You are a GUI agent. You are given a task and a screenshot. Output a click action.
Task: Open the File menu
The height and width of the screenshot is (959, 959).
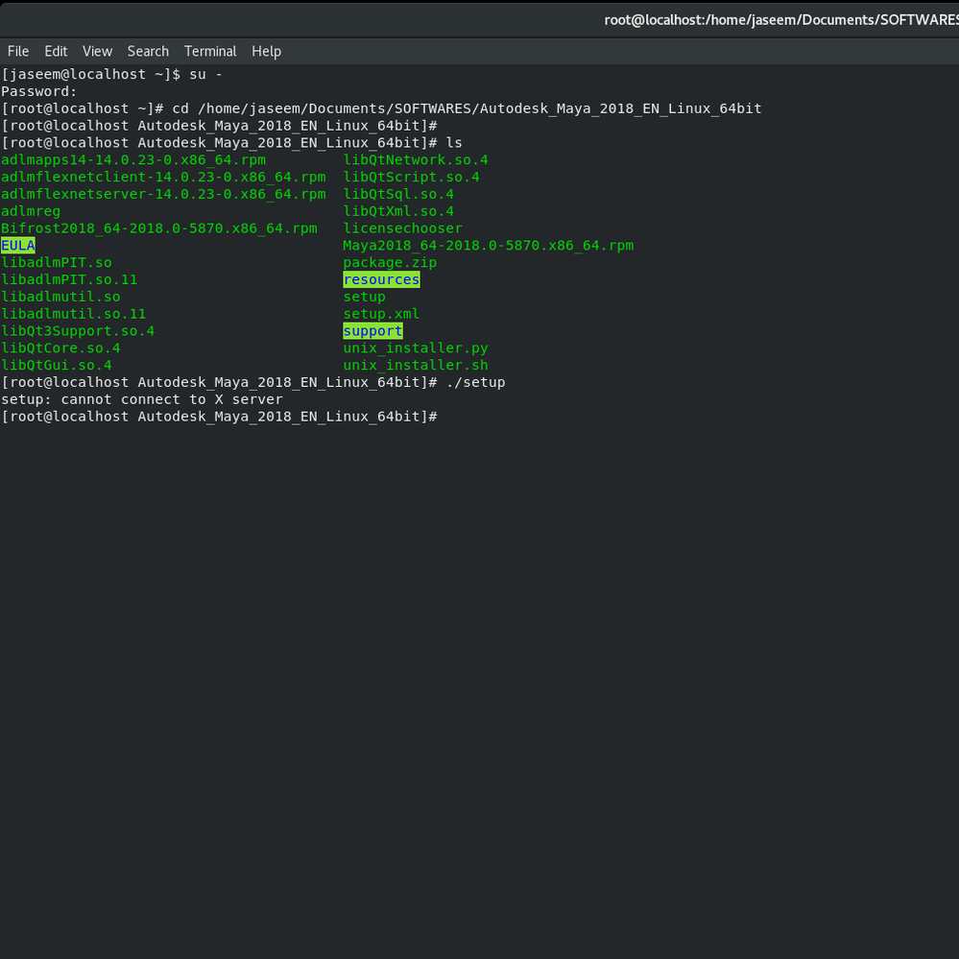(17, 52)
